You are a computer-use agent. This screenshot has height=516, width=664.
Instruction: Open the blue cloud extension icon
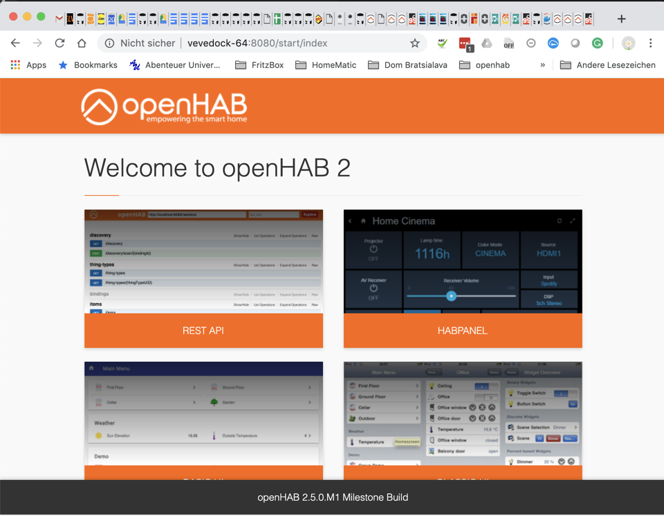tap(553, 43)
